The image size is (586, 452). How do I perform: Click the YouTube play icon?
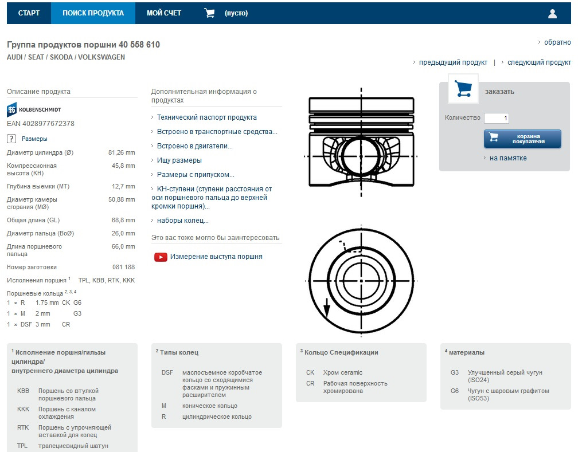coord(161,257)
